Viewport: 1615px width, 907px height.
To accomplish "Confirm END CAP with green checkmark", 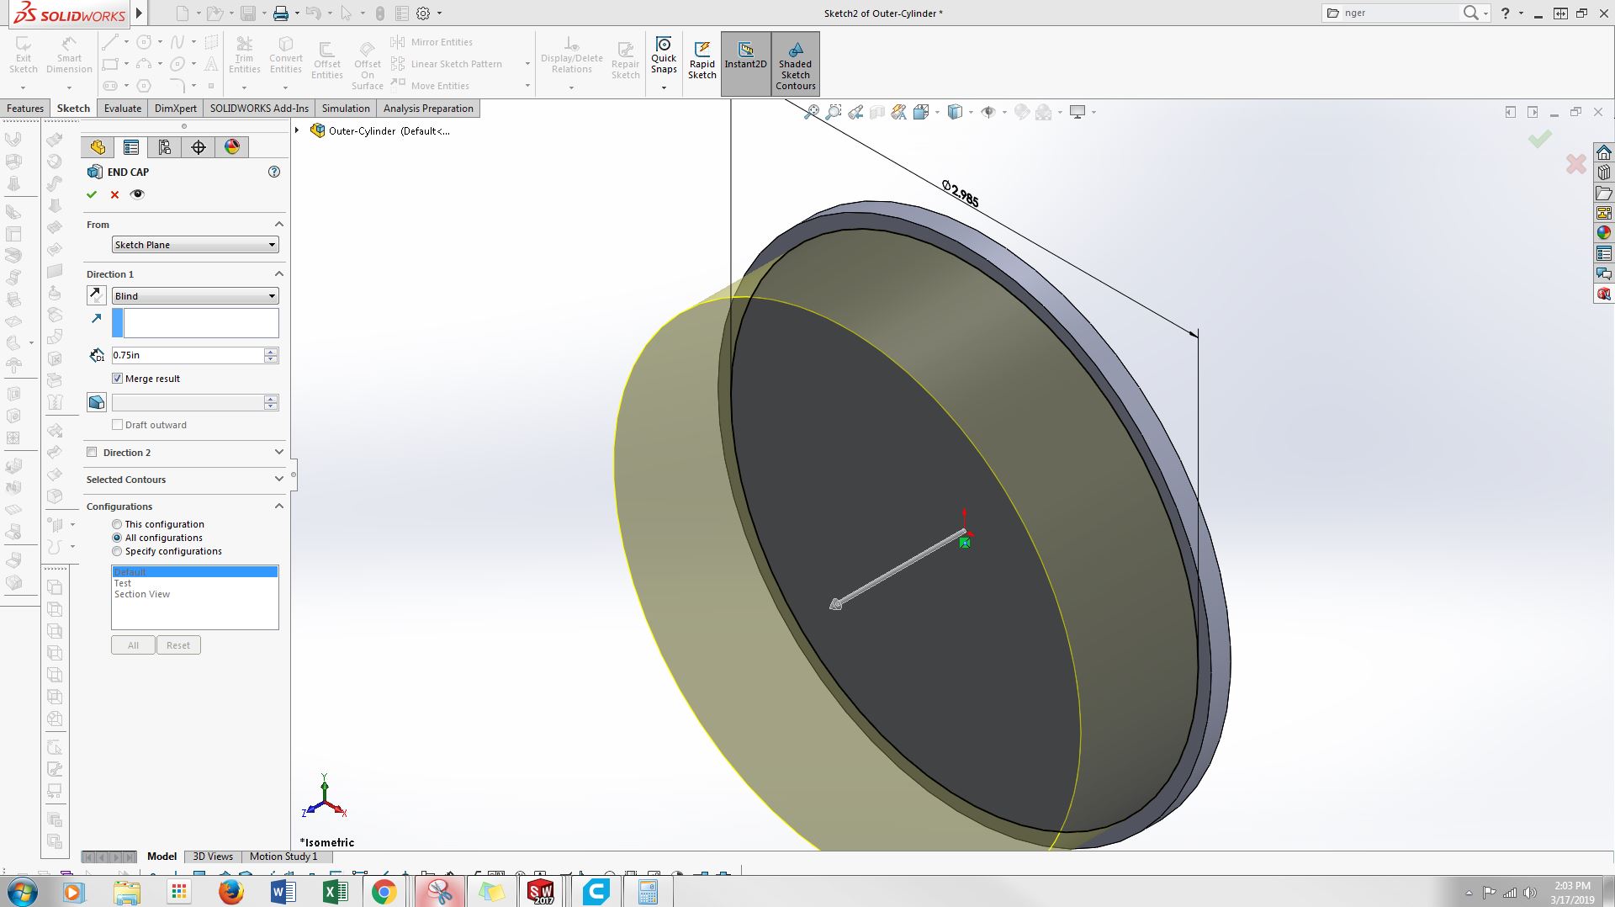I will (x=92, y=194).
